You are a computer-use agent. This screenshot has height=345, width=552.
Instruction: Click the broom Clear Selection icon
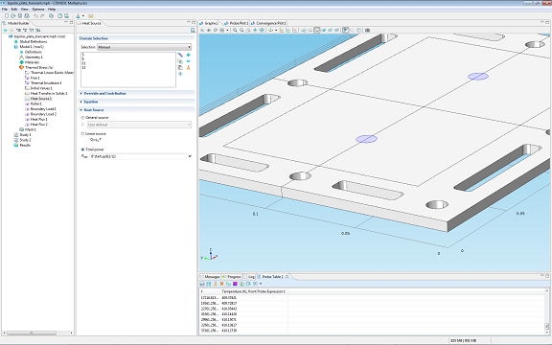pos(189,68)
